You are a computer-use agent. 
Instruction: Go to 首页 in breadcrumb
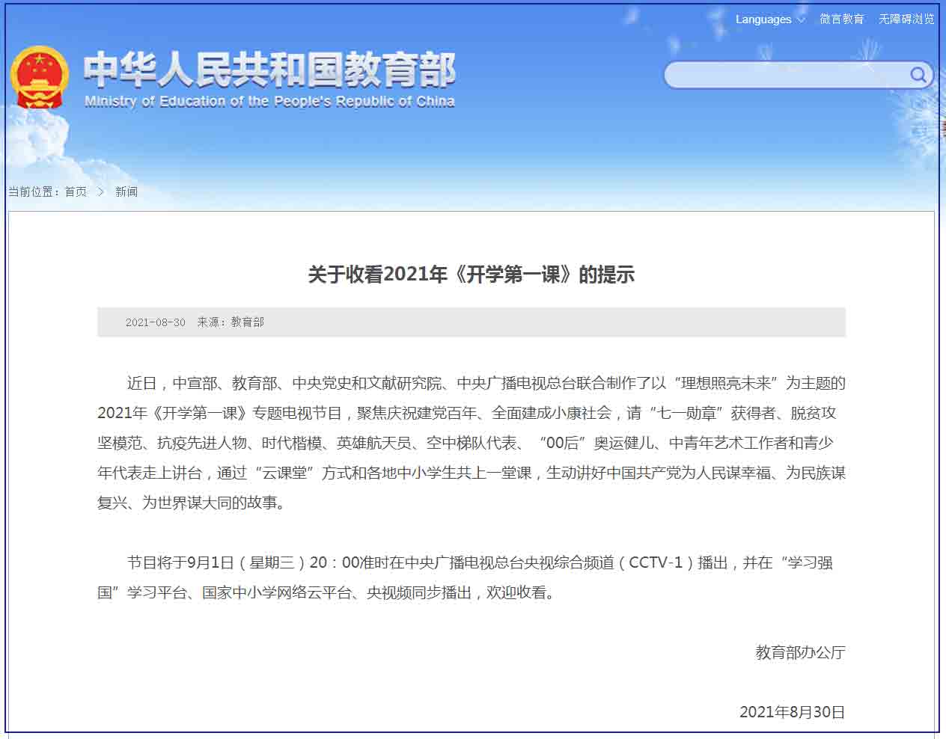click(x=76, y=192)
